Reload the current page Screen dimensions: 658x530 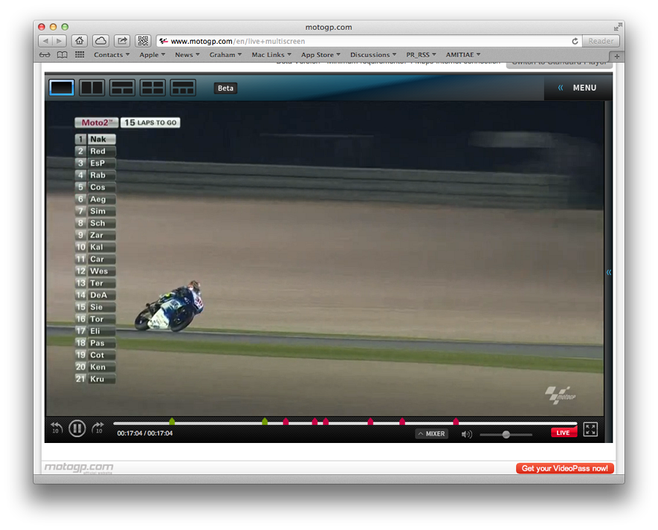click(575, 41)
